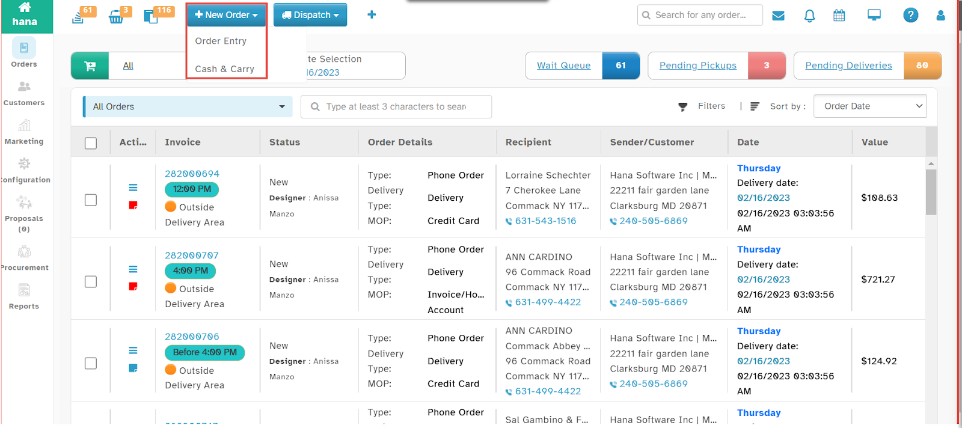962x428 pixels.
Task: Open the Procurement sidebar section
Action: pos(25,258)
